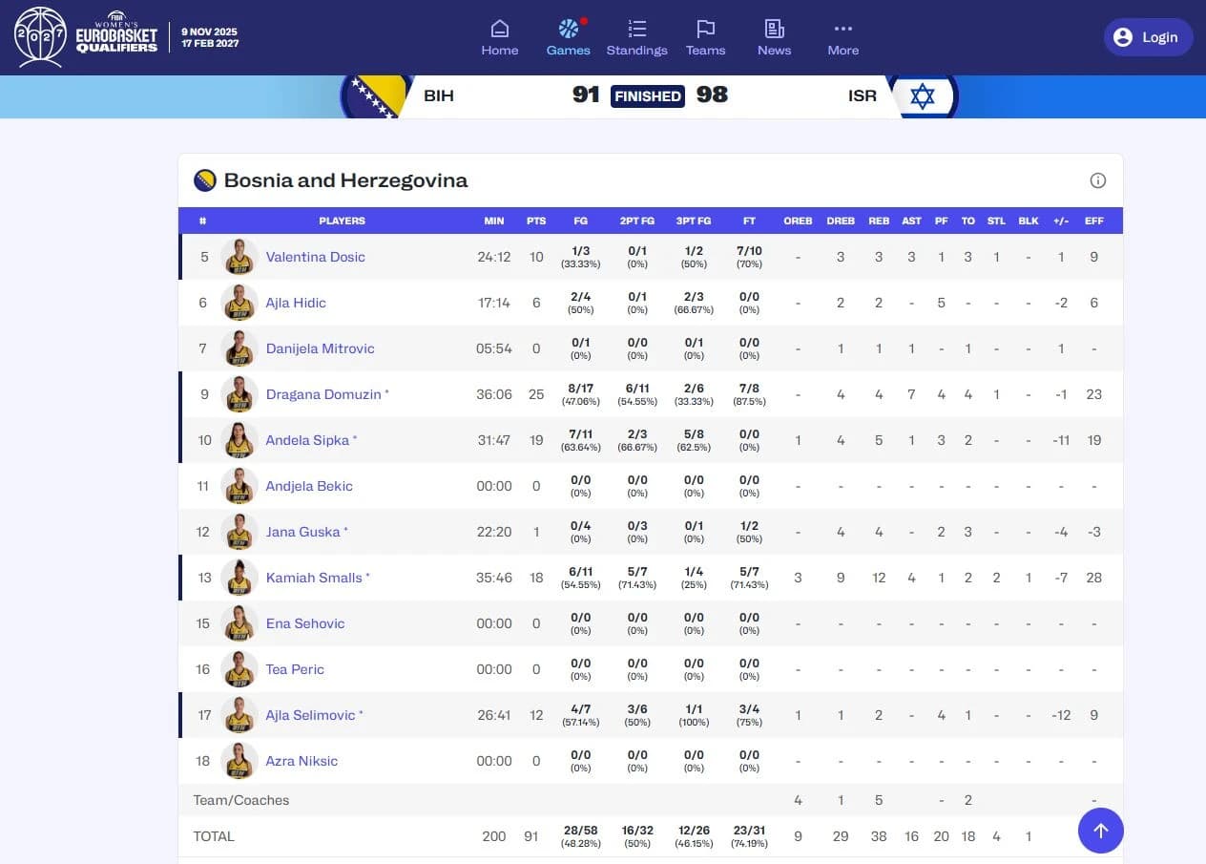The width and height of the screenshot is (1206, 864).
Task: Click the Women's EuroBasket Qualifiers logo
Action: (x=86, y=37)
